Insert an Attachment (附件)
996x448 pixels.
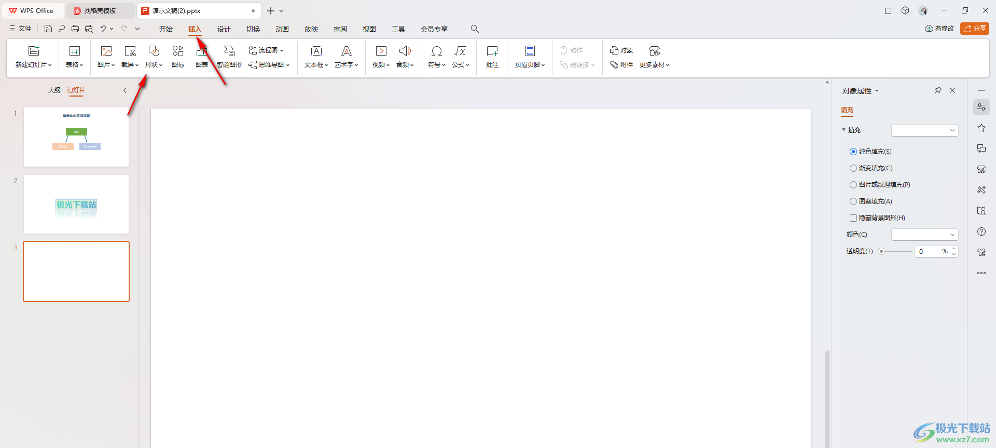pyautogui.click(x=621, y=65)
